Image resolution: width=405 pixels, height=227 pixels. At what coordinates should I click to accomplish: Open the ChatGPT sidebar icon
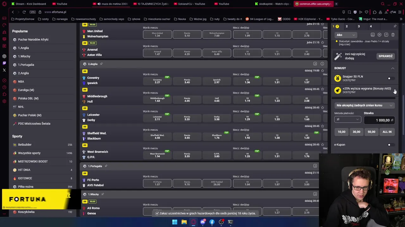click(x=4, y=56)
